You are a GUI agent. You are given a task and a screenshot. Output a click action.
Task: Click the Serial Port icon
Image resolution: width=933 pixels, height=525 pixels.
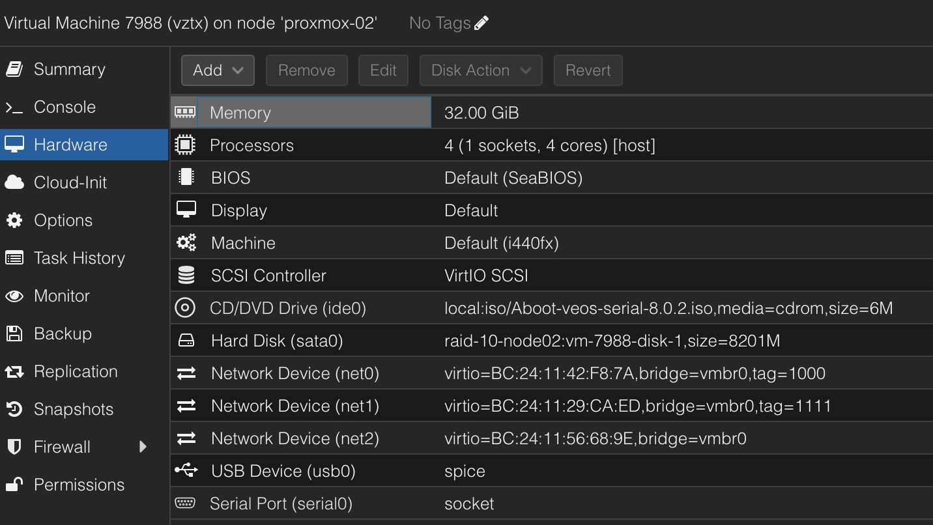point(186,503)
